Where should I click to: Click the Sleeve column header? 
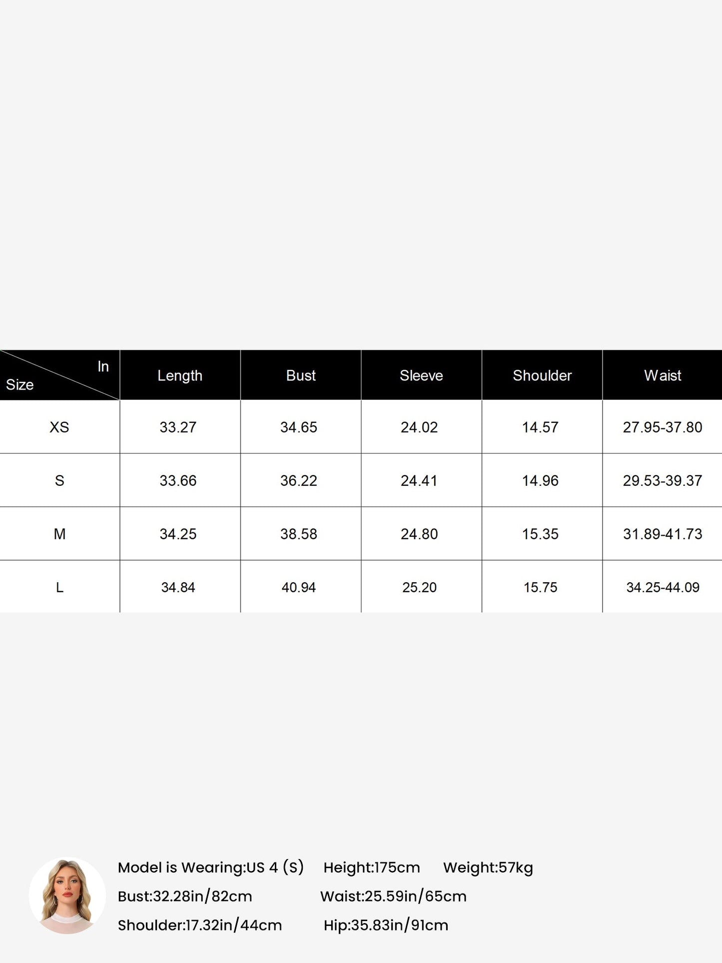tap(421, 375)
